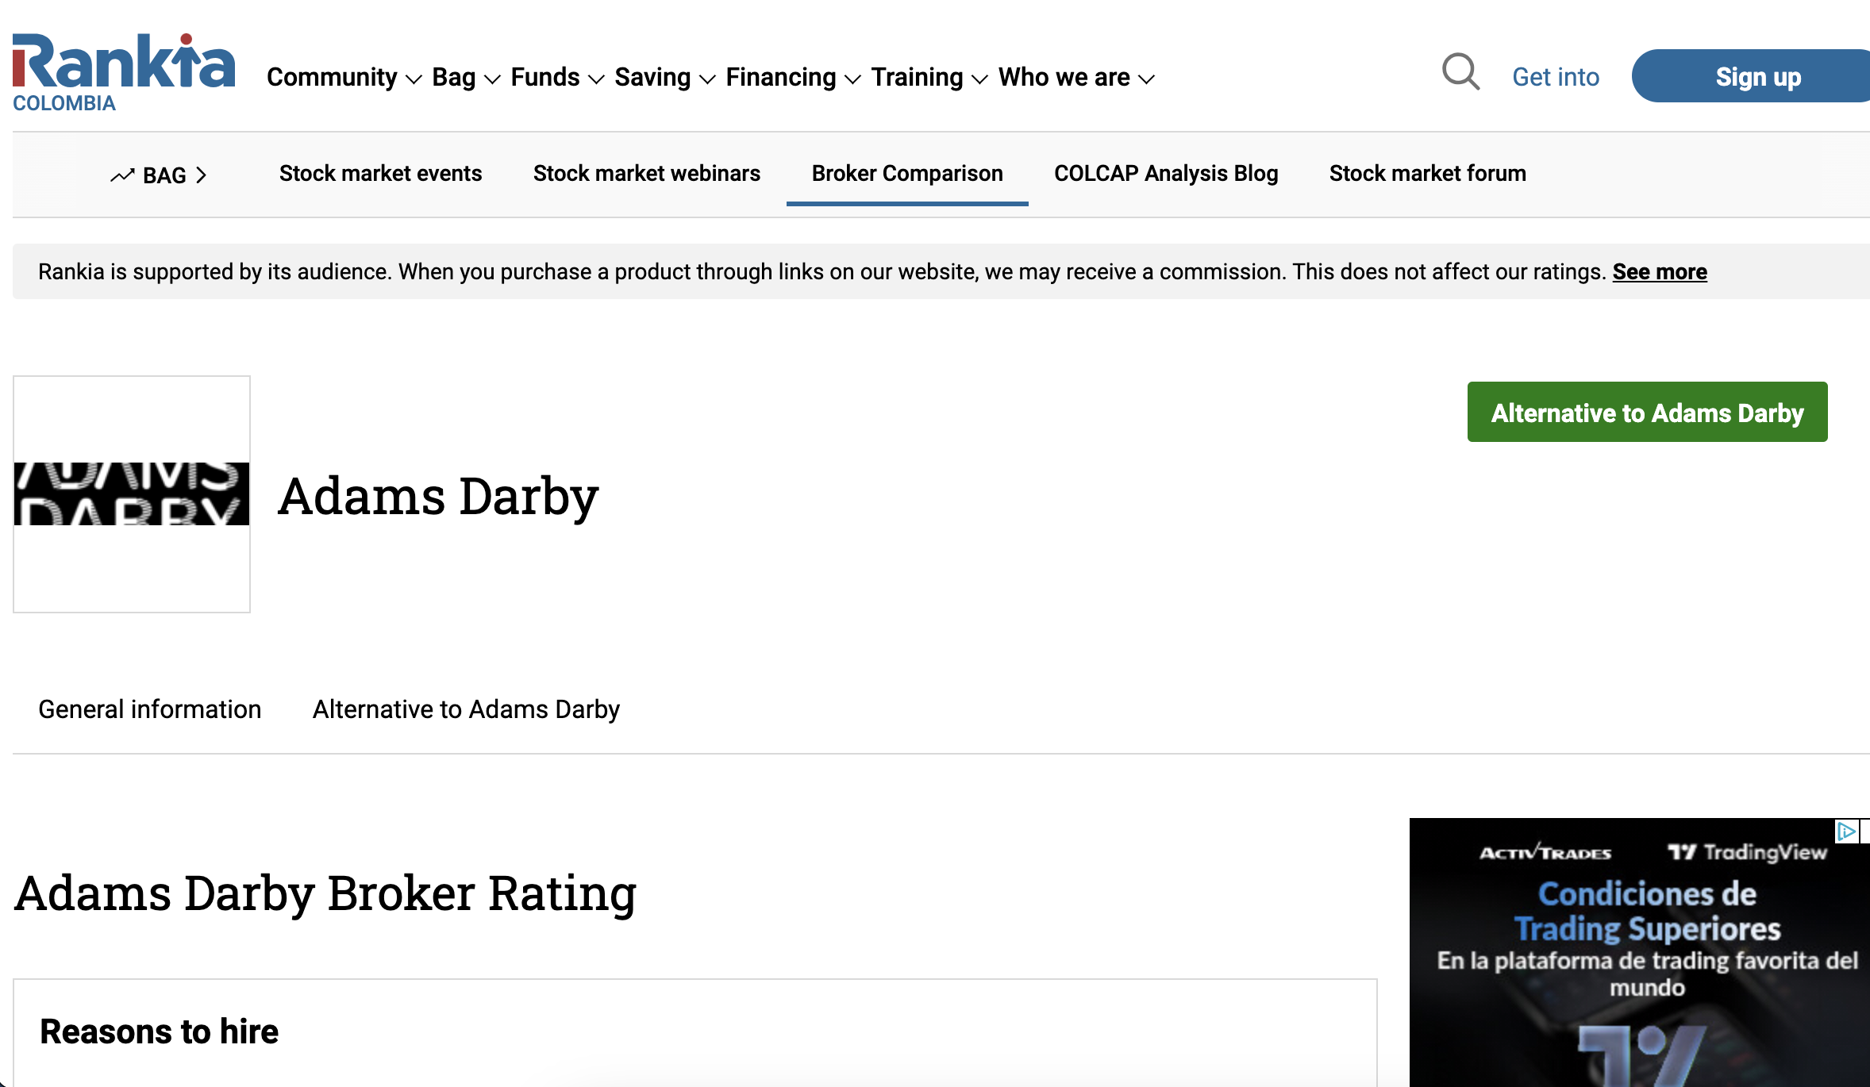Click the Adams Darby logo thumbnail

click(132, 494)
